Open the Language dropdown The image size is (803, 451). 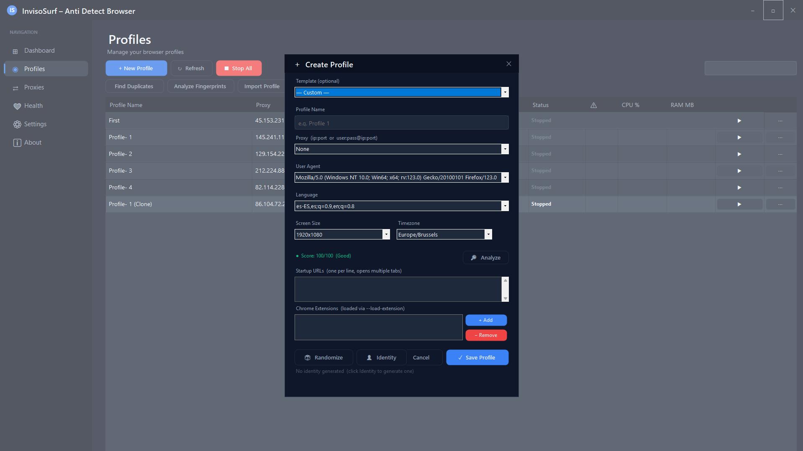(505, 206)
